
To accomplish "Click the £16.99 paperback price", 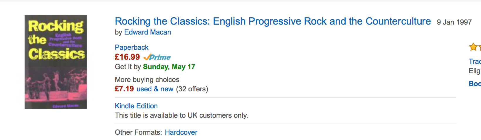I will point(127,57).
